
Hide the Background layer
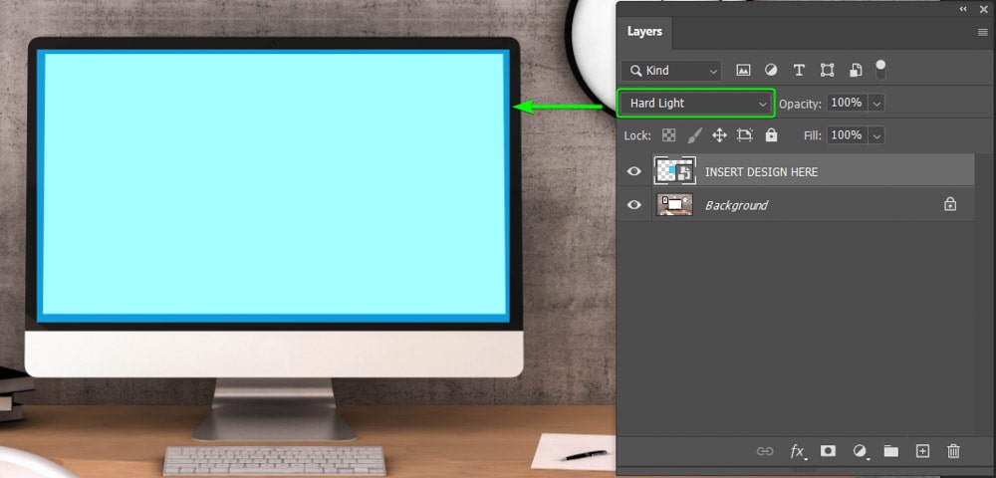(x=633, y=205)
